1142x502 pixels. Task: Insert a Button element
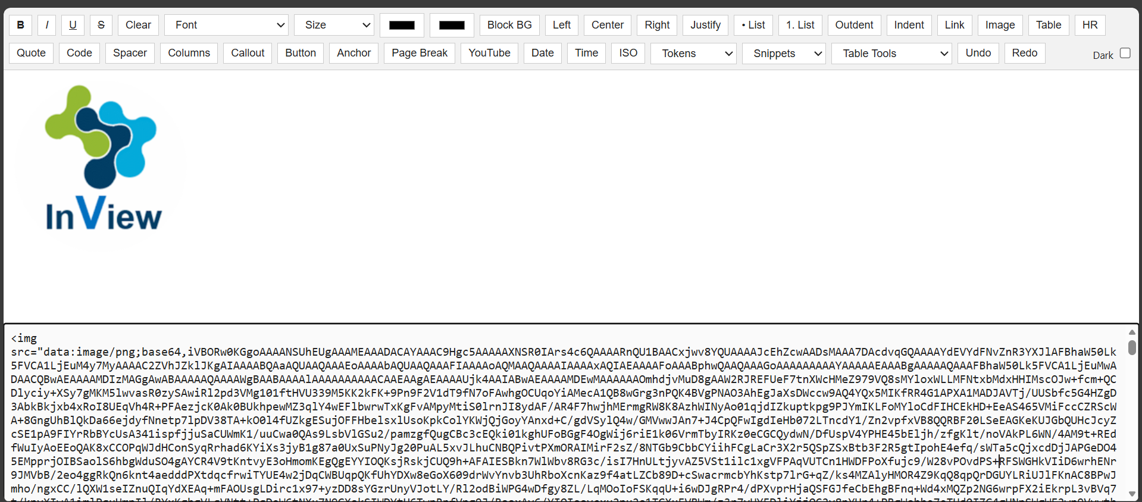coord(301,53)
